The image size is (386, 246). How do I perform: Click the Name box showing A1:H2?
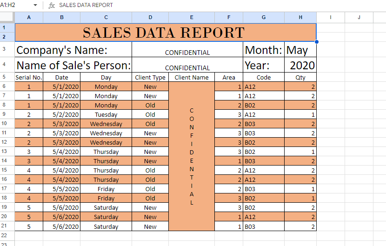click(16, 5)
